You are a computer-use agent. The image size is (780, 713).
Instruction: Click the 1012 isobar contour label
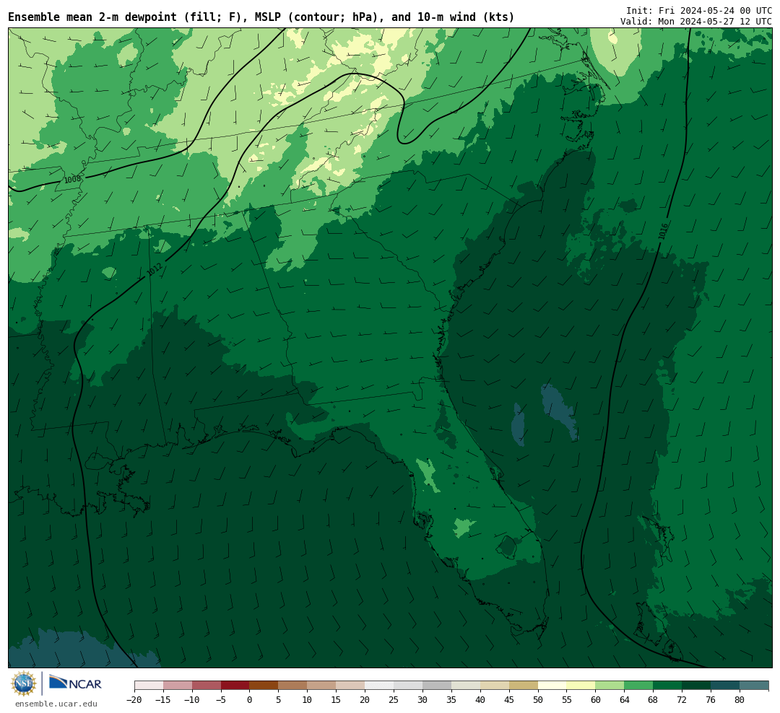point(155,270)
